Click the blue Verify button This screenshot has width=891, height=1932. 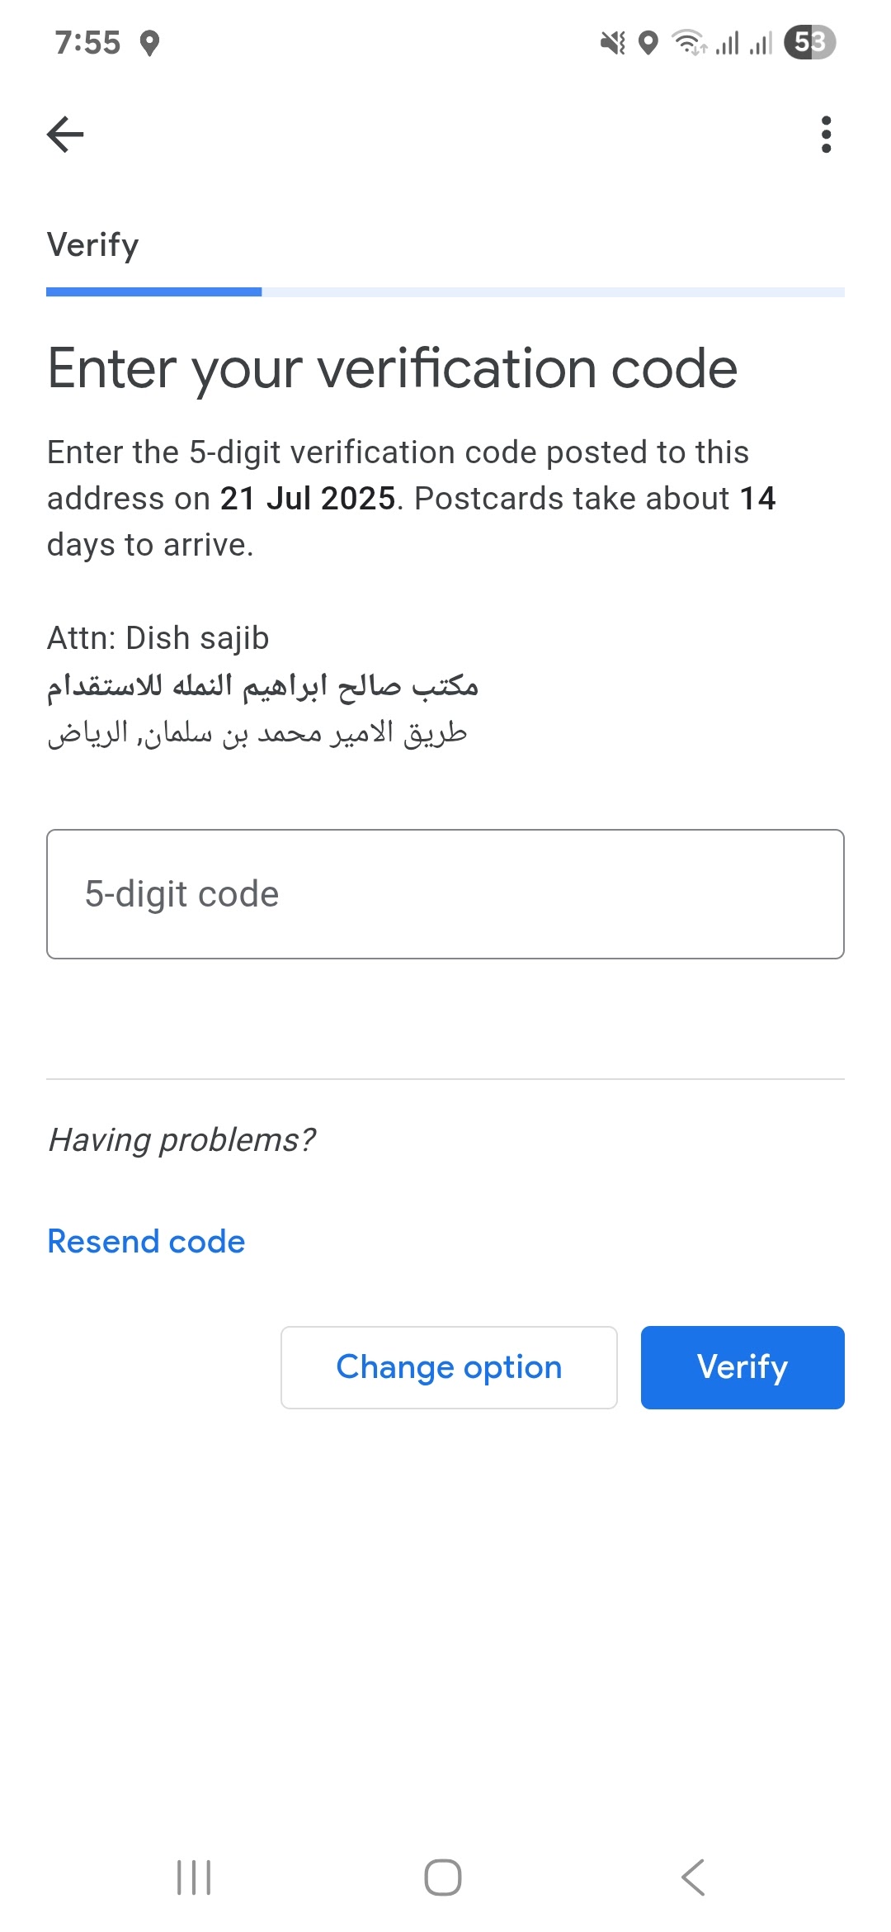coord(742,1367)
